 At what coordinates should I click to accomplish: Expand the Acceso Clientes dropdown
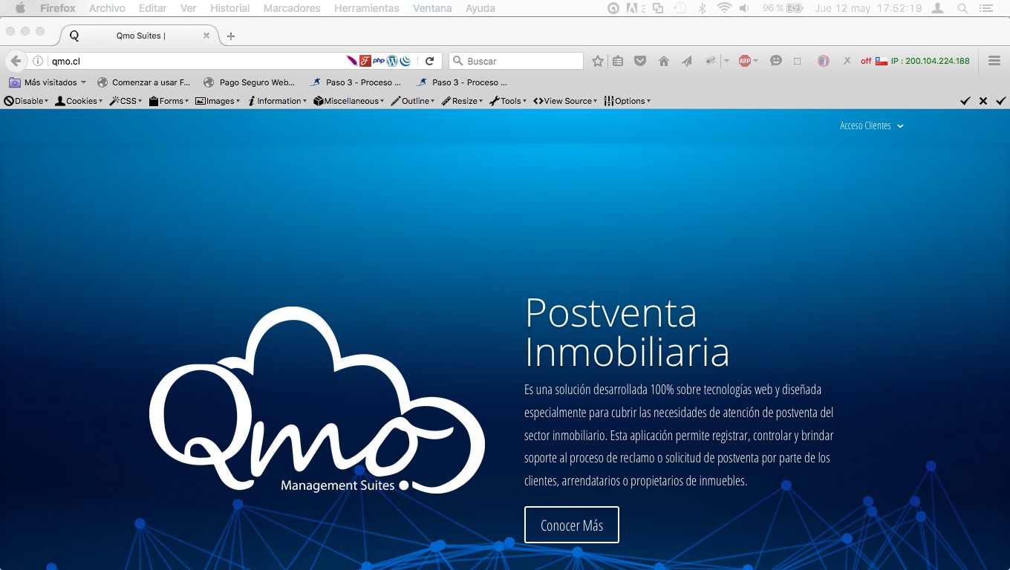872,125
